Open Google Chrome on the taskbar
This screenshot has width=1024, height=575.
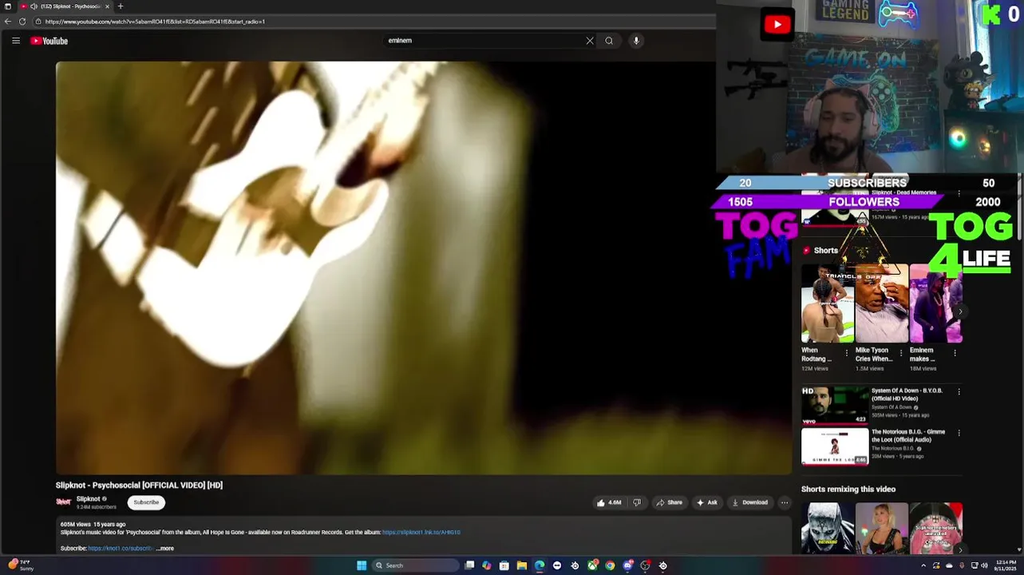click(610, 565)
